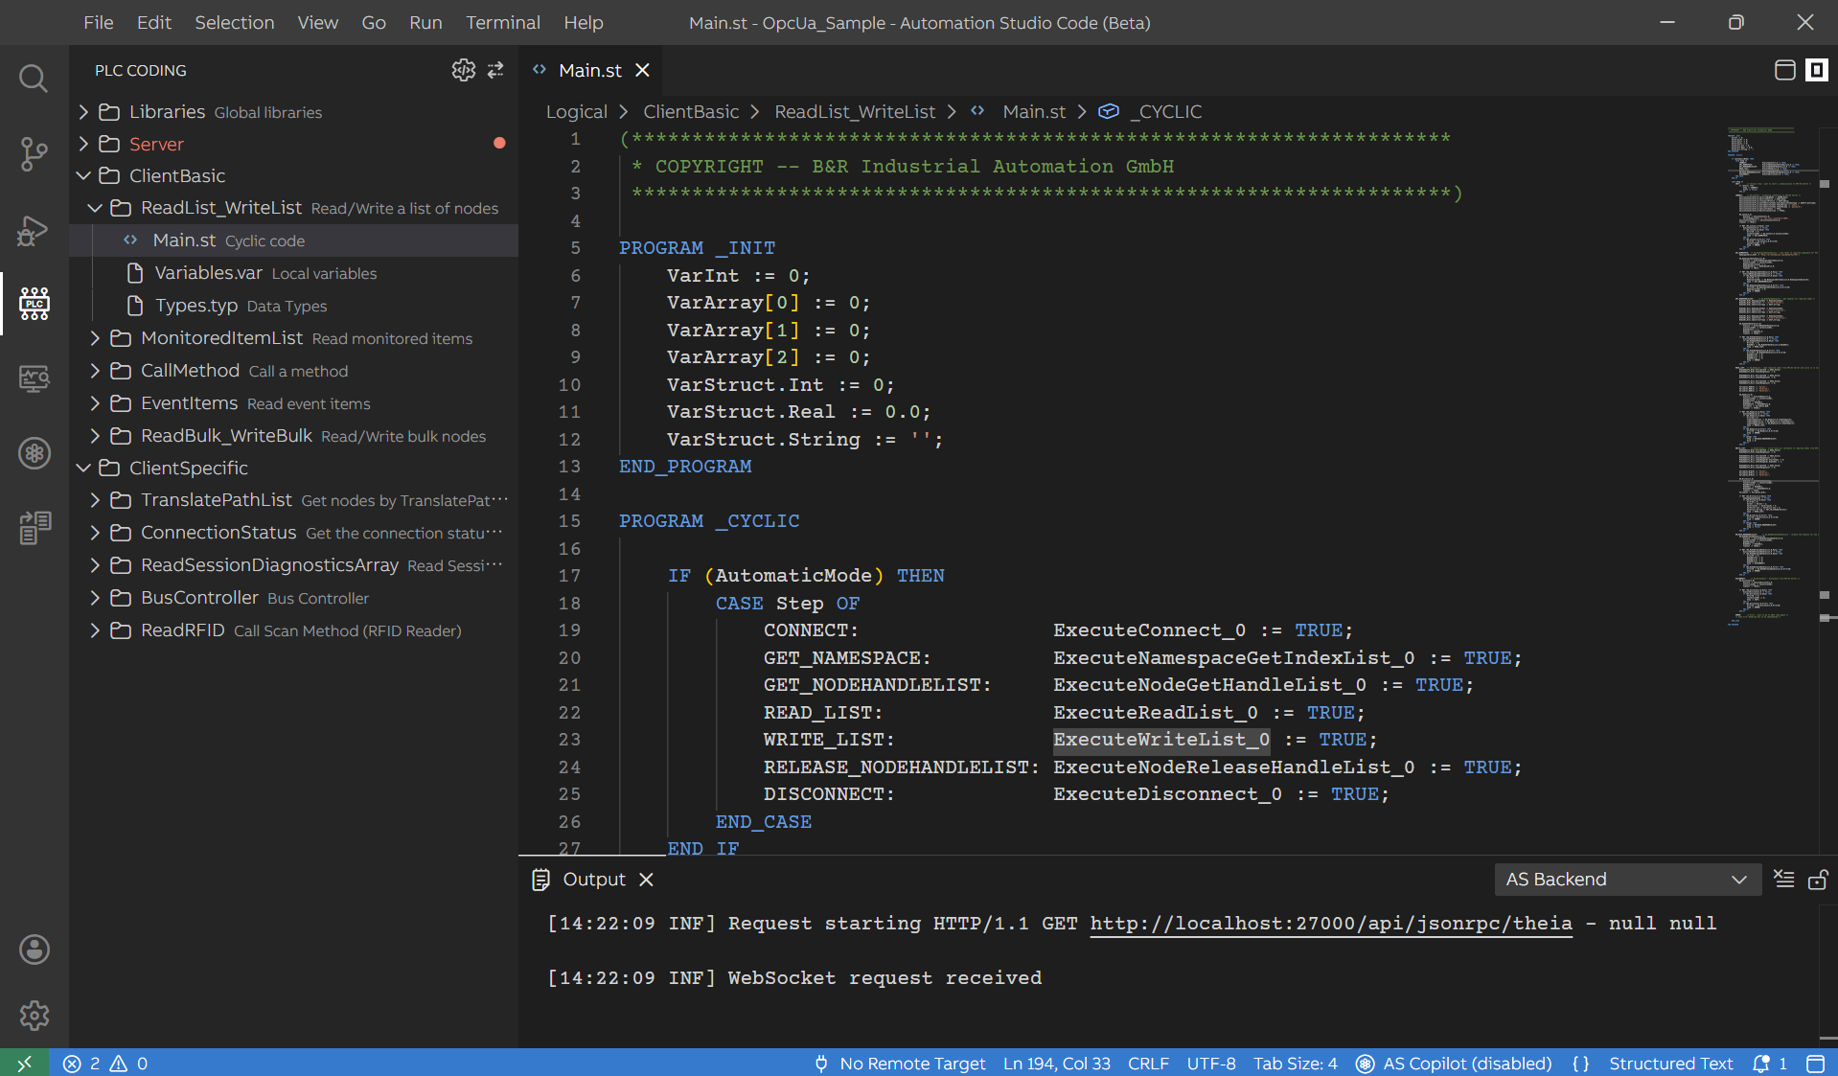Collapse the ClientSpecific folder
Image resolution: width=1838 pixels, height=1076 pixels.
click(x=83, y=468)
